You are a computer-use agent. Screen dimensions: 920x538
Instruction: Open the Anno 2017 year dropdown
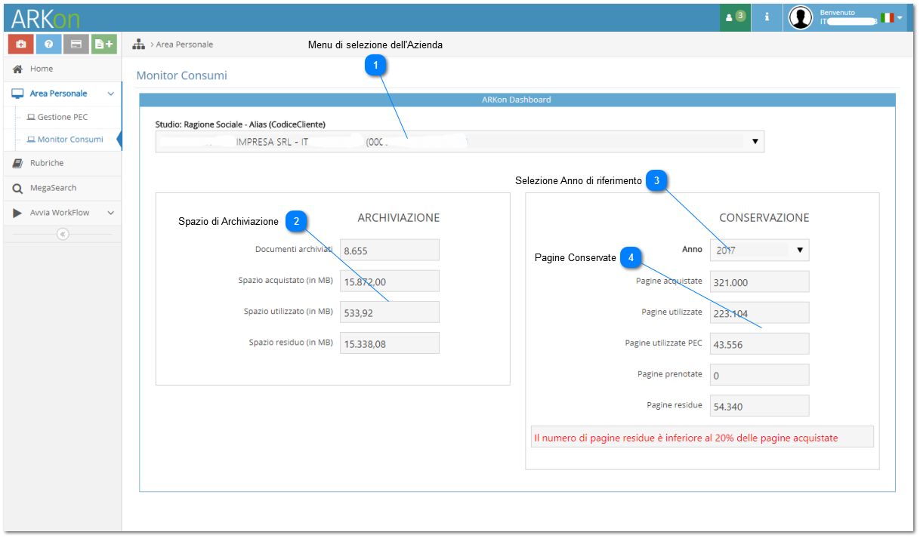(759, 251)
